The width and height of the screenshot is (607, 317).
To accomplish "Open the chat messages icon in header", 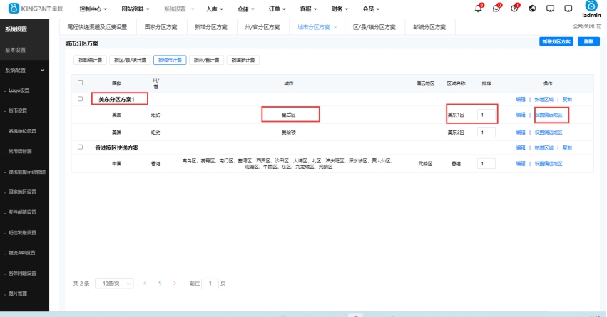I will click(496, 9).
